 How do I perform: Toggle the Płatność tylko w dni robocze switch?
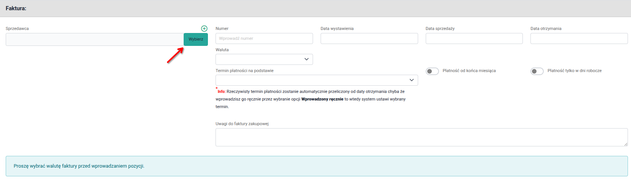click(537, 71)
